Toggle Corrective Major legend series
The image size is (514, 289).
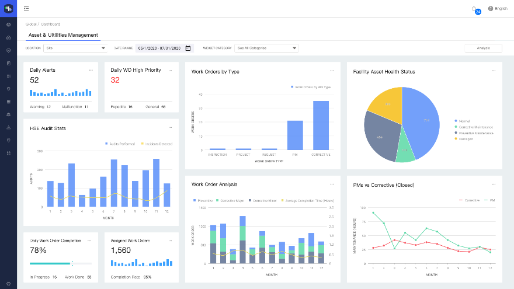[x=230, y=200]
